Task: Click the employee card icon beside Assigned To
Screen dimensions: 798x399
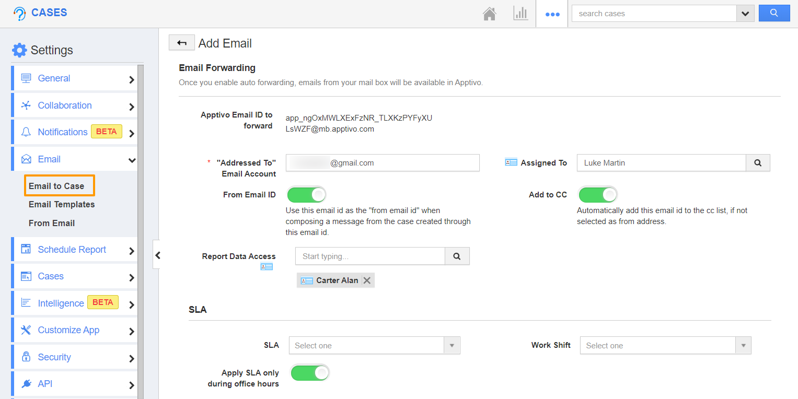Action: 511,163
